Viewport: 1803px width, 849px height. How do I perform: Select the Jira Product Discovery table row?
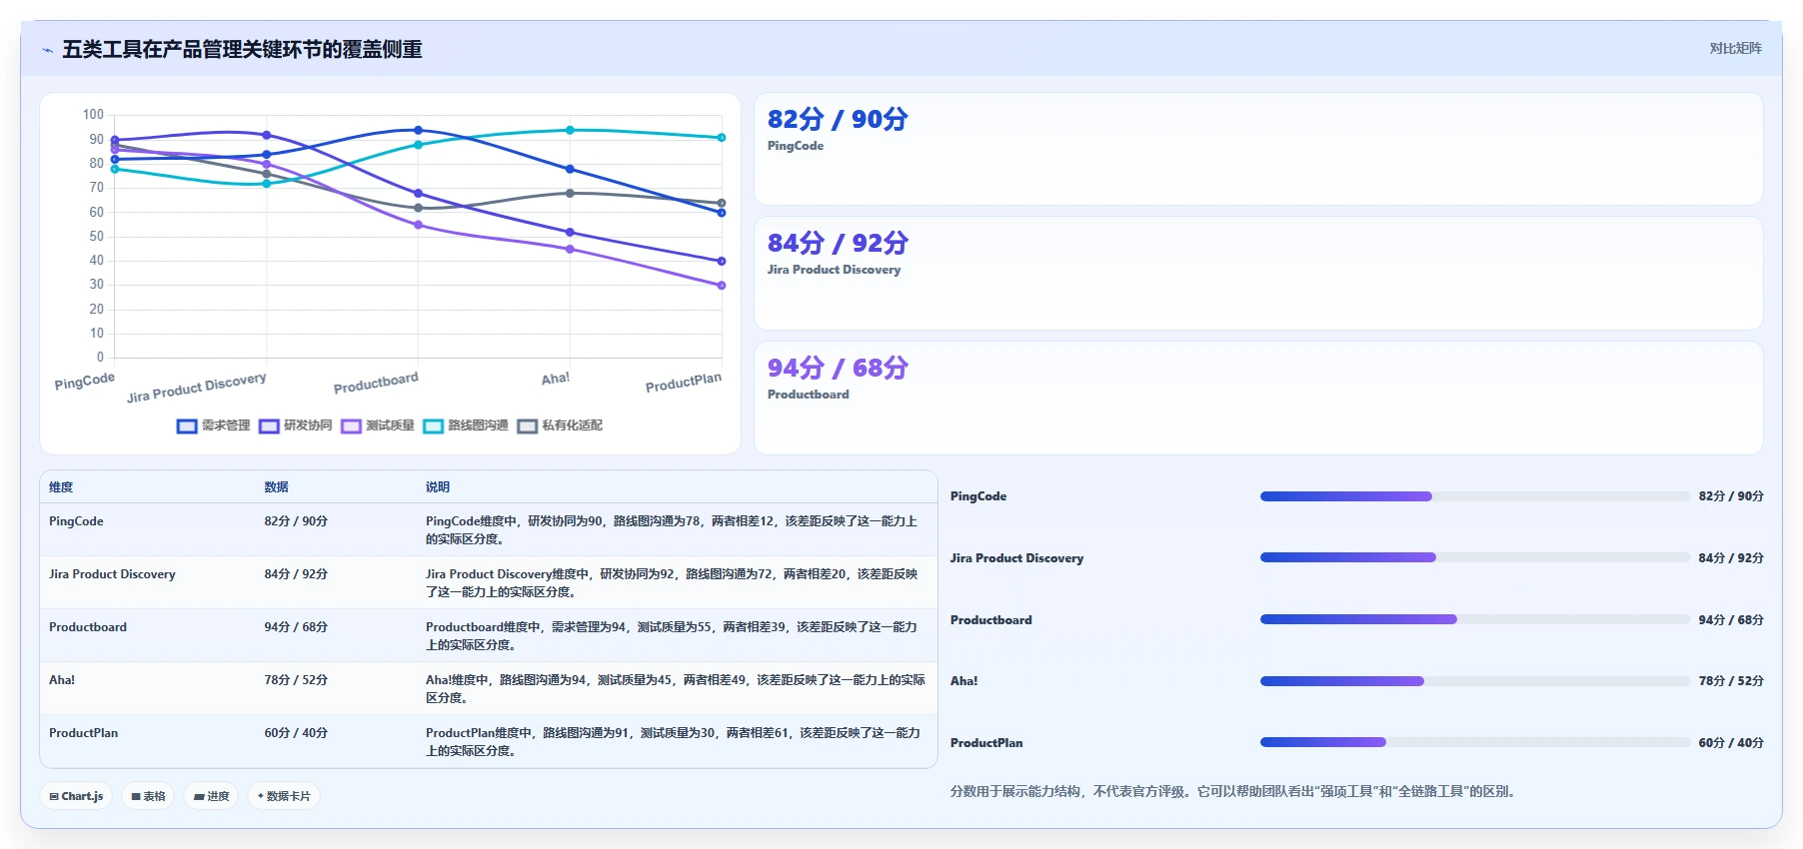[489, 582]
